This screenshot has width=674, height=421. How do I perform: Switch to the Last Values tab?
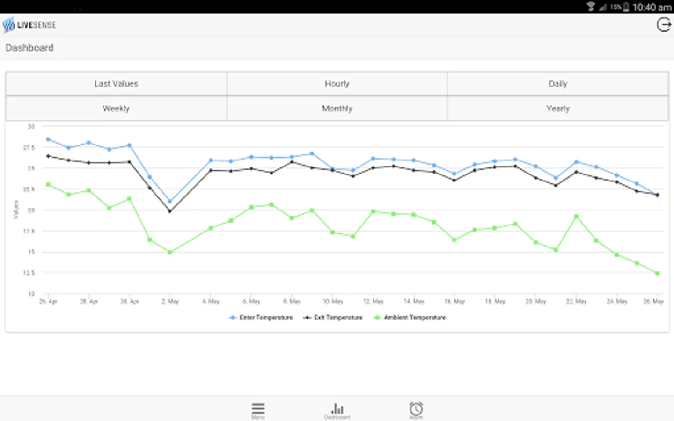click(x=117, y=84)
